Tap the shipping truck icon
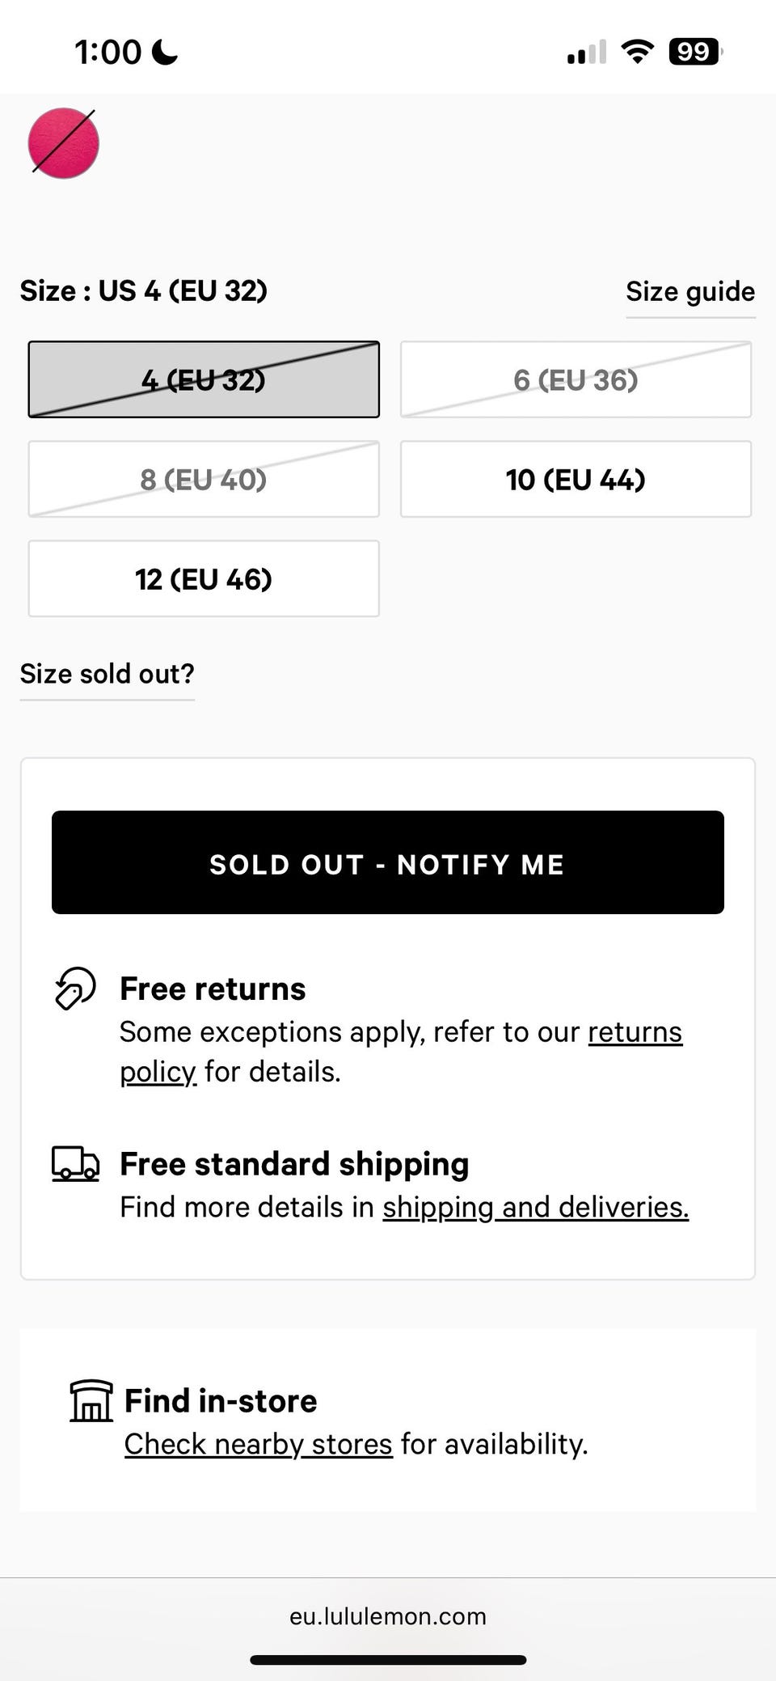Image resolution: width=776 pixels, height=1681 pixels. [x=75, y=1164]
